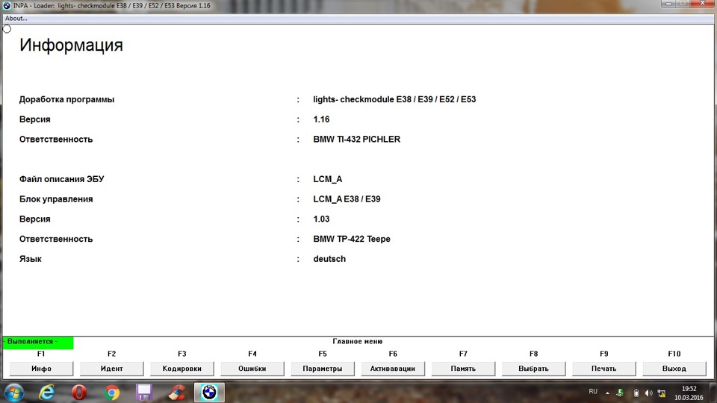Open the volume speaker tray icon
This screenshot has width=717, height=403.
[x=649, y=393]
